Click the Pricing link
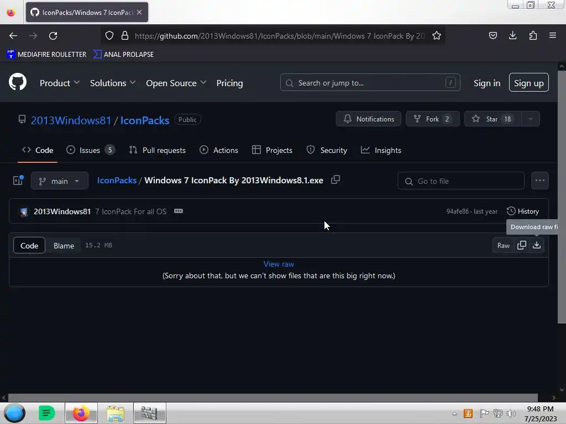Viewport: 566px width, 424px height. tap(229, 83)
